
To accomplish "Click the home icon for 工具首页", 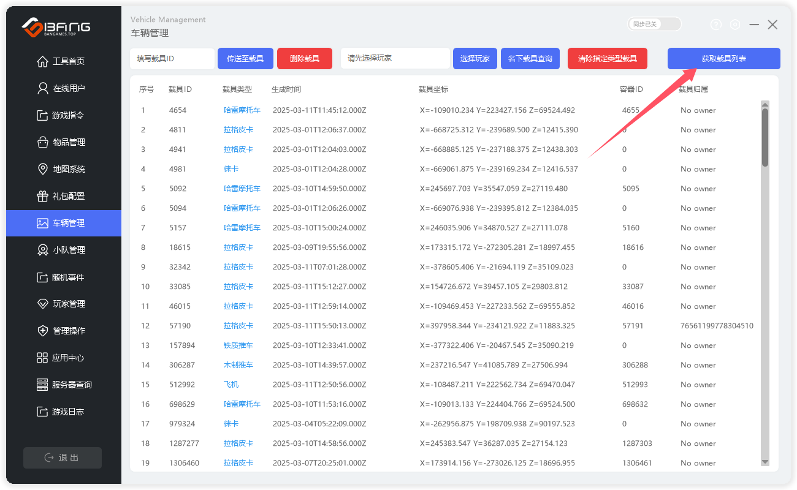I will pyautogui.click(x=42, y=61).
